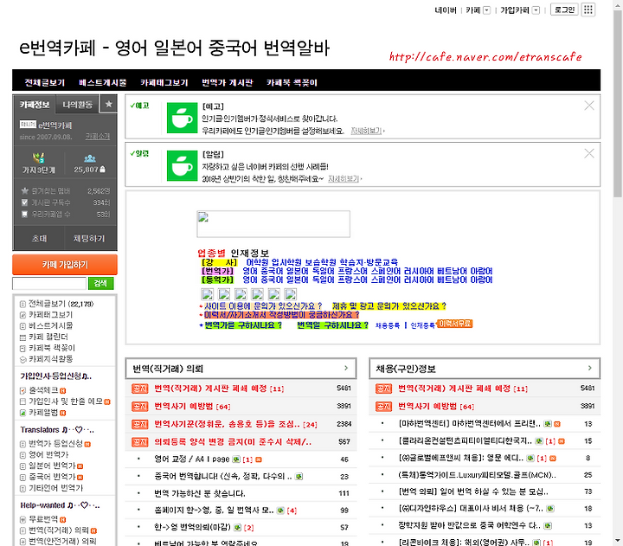Screen dimensions: 623x546
Task: Click the green 검색 button
Action: (x=100, y=283)
